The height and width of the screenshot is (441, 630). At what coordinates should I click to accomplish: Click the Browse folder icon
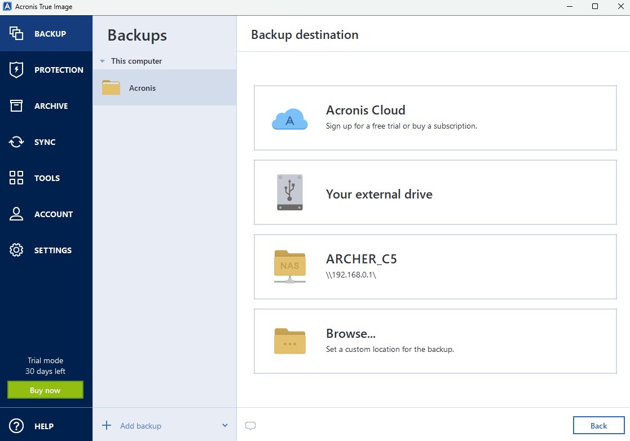[x=290, y=341]
